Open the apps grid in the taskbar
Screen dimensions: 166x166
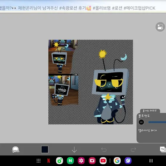click(39, 161)
